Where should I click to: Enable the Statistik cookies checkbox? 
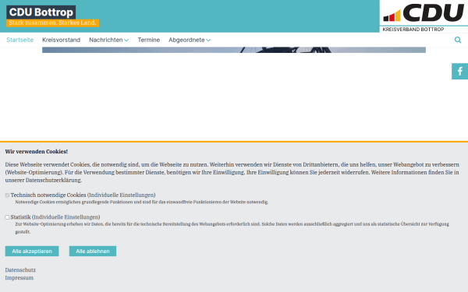pos(7,217)
